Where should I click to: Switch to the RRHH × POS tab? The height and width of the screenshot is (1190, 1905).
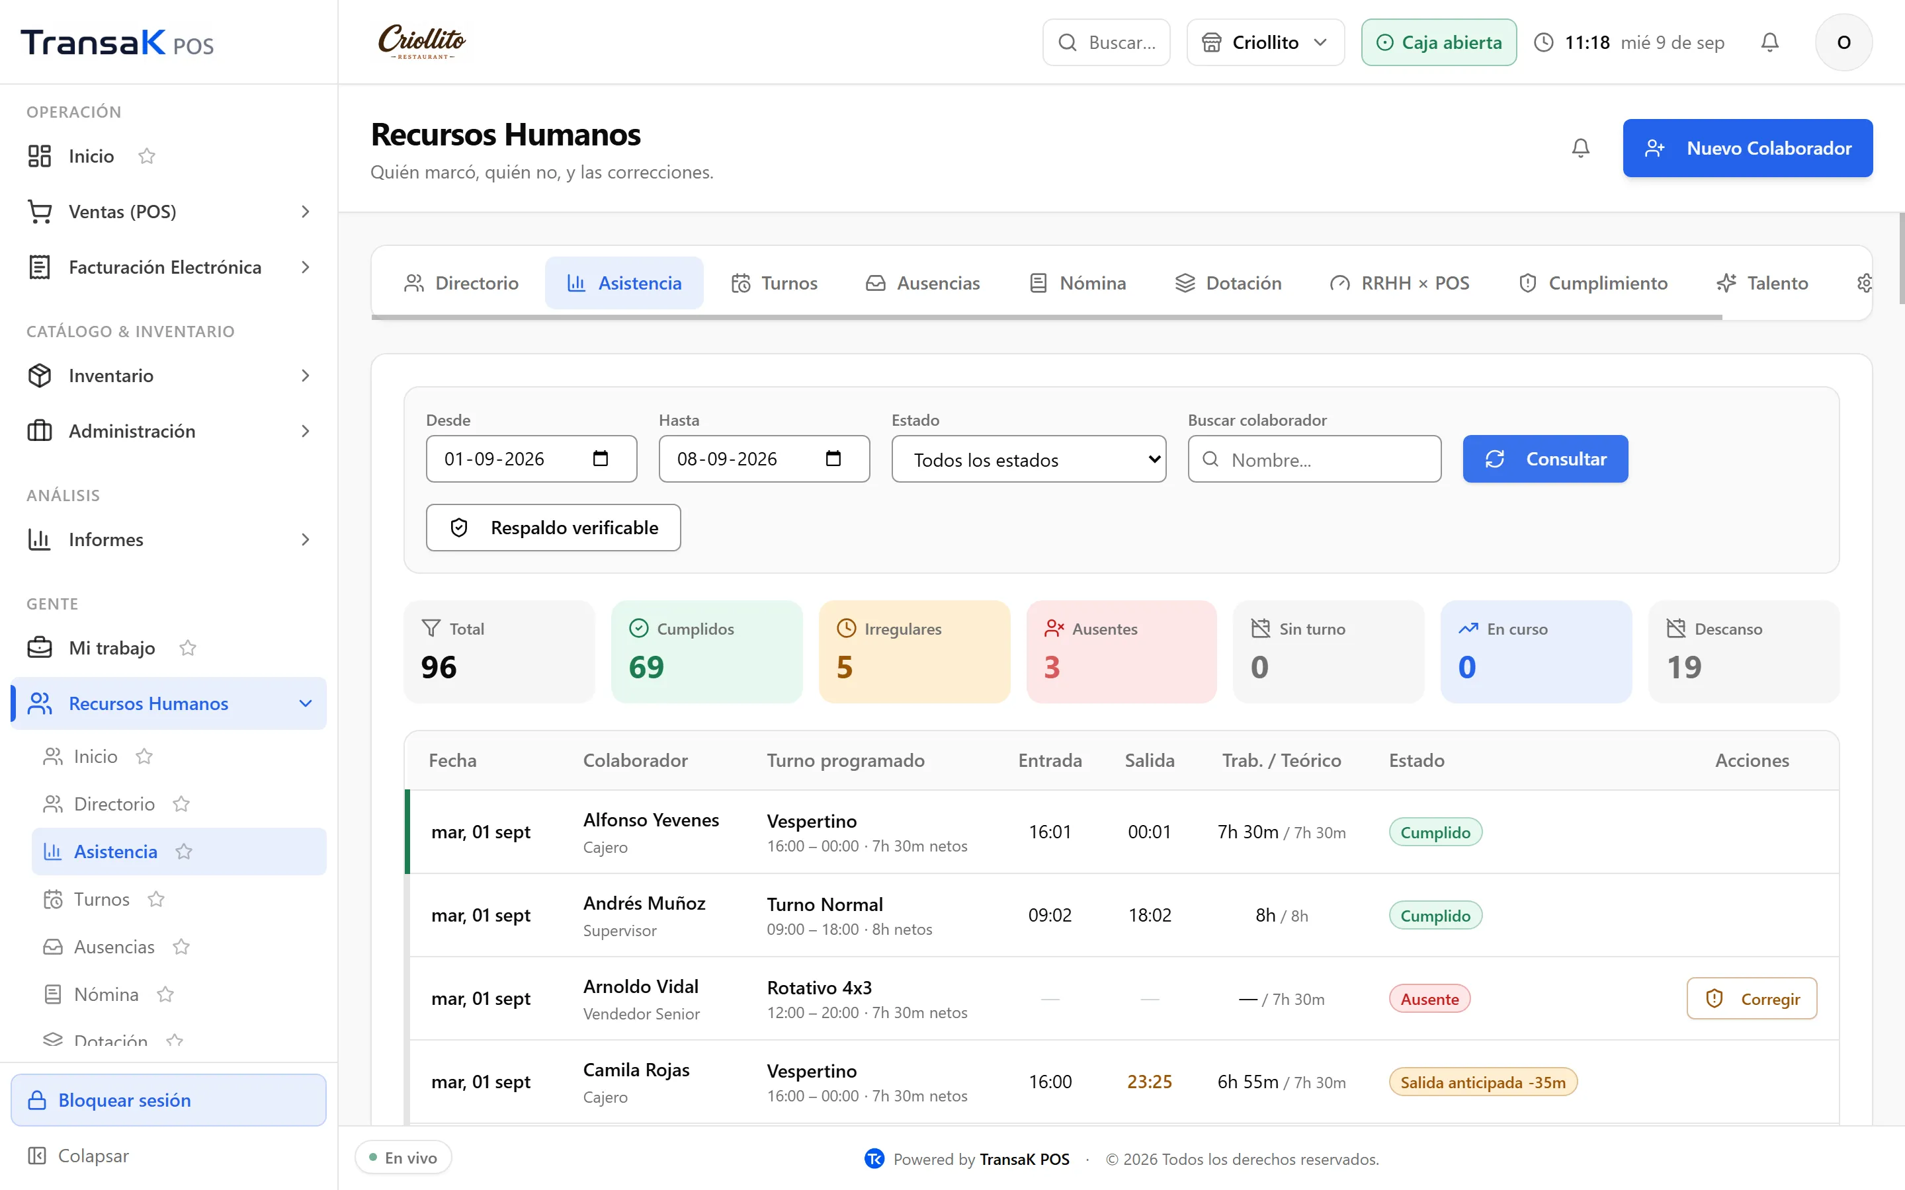click(1400, 284)
